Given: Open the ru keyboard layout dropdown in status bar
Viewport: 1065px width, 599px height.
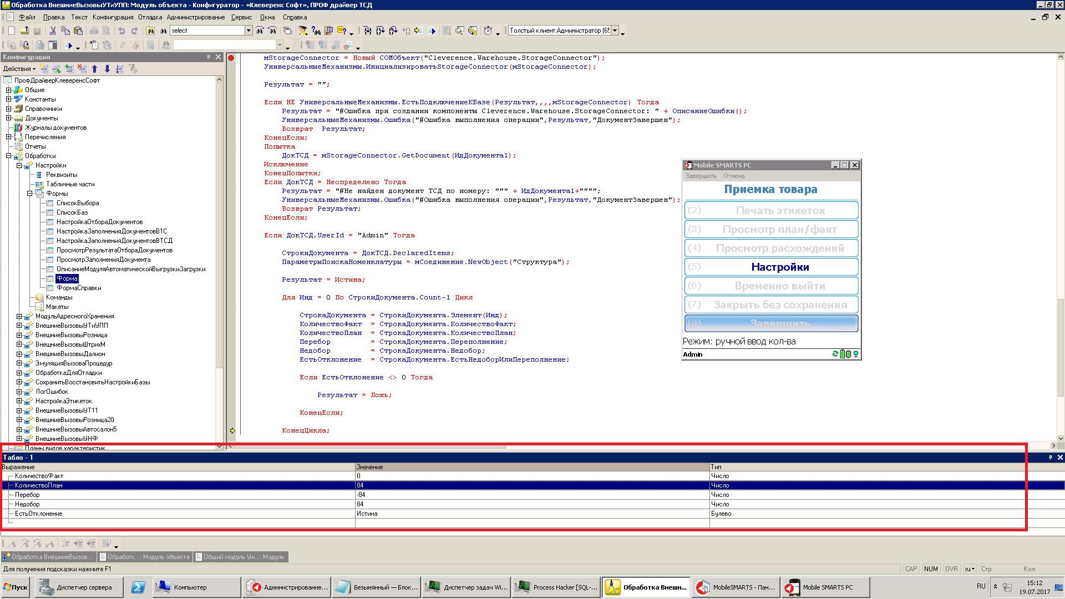Looking at the screenshot, I should tap(970, 569).
